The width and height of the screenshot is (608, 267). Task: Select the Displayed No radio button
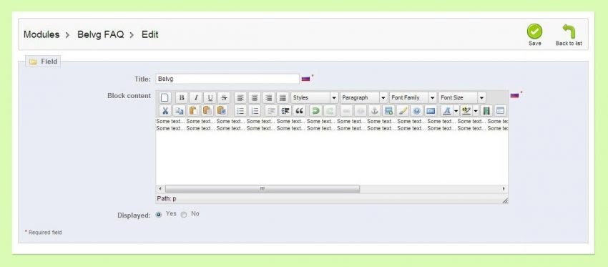(x=184, y=214)
